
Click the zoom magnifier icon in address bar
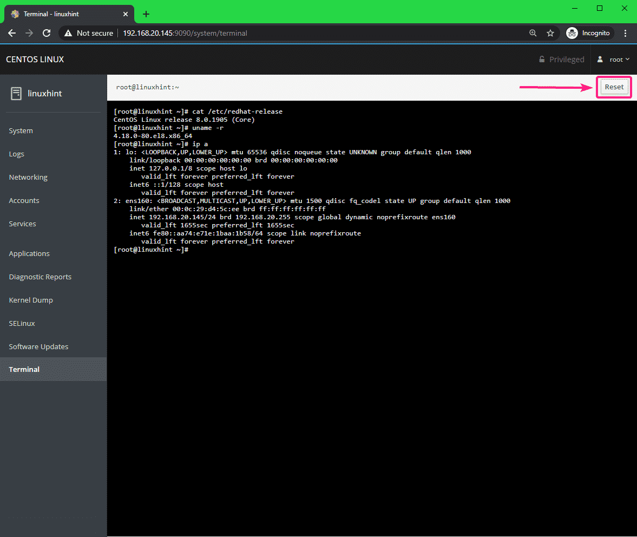click(x=533, y=33)
